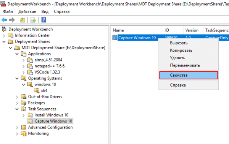The height and width of the screenshot is (144, 229).
Task: Click the Packages folder icon
Action: point(24,103)
